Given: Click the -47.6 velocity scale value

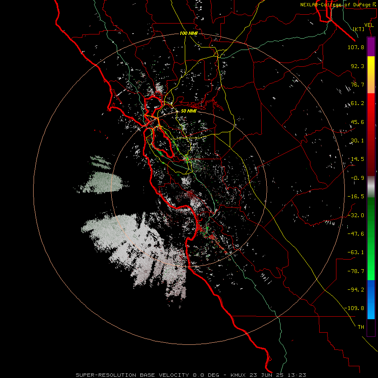Looking at the screenshot, I should (x=356, y=234).
